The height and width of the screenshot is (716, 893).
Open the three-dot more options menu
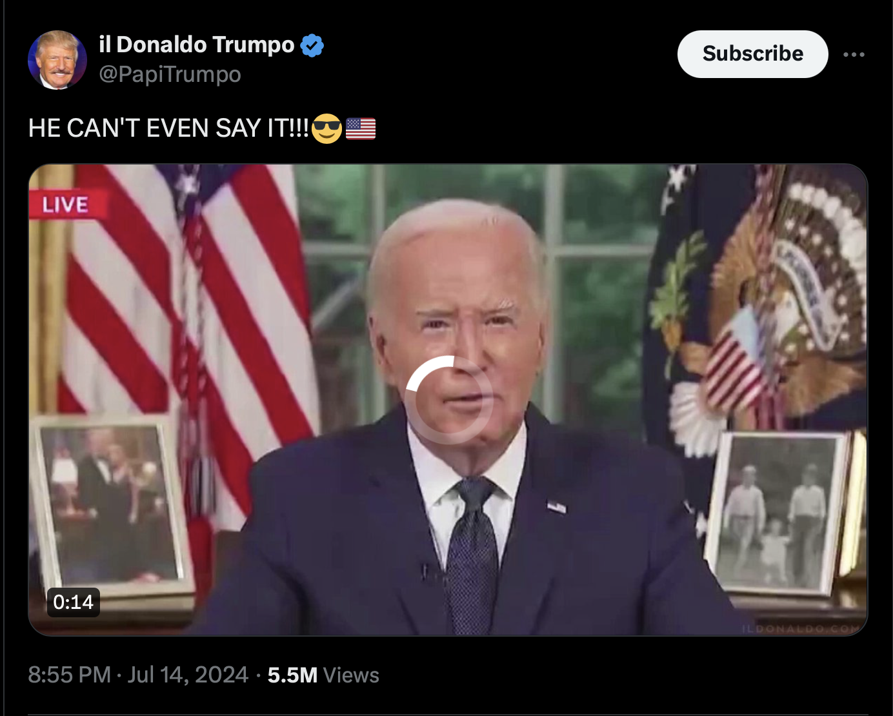coord(854,54)
